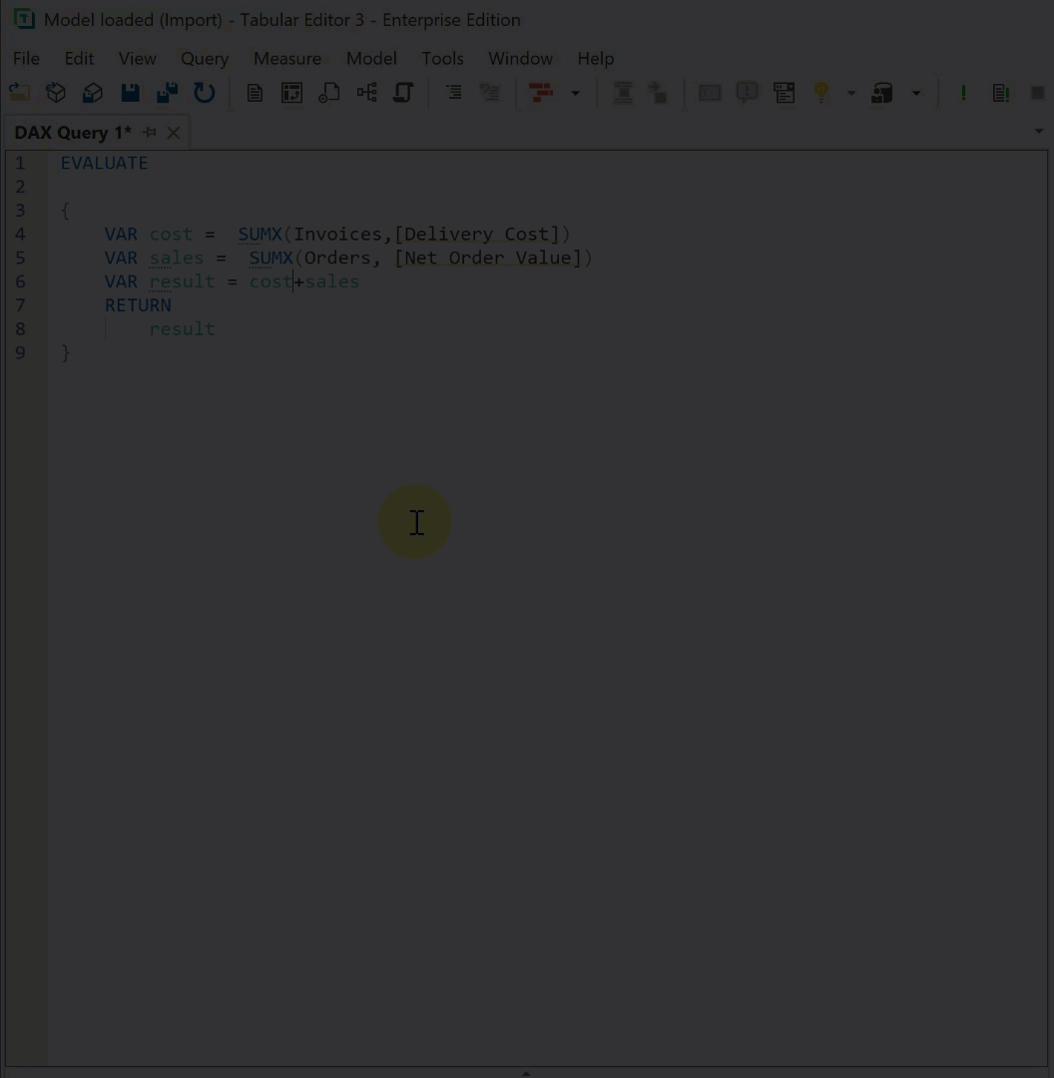
Task: Open the Query menu
Action: [x=204, y=58]
